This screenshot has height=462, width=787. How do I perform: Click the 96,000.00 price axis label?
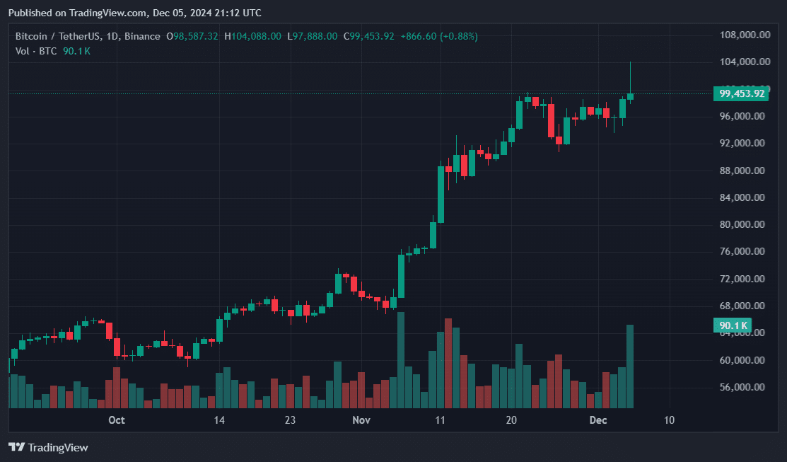pyautogui.click(x=742, y=116)
